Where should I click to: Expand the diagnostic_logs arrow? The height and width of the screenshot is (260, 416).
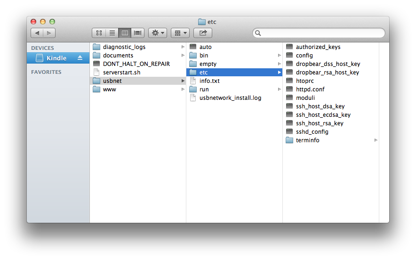(x=183, y=47)
